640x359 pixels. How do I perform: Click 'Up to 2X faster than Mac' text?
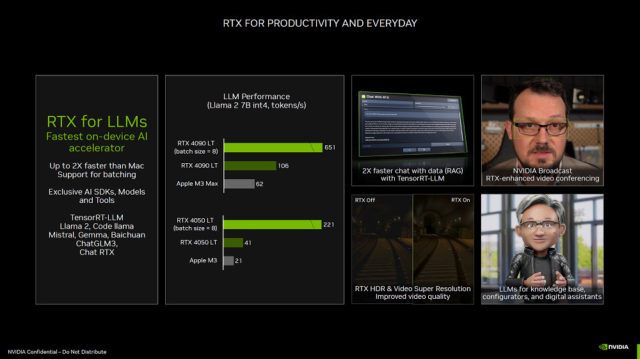coord(97,166)
